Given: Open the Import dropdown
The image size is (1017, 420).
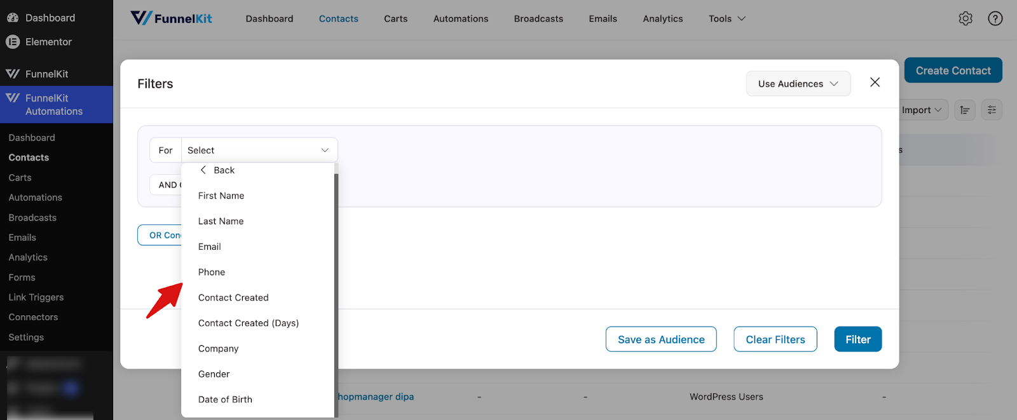Looking at the screenshot, I should [x=922, y=110].
